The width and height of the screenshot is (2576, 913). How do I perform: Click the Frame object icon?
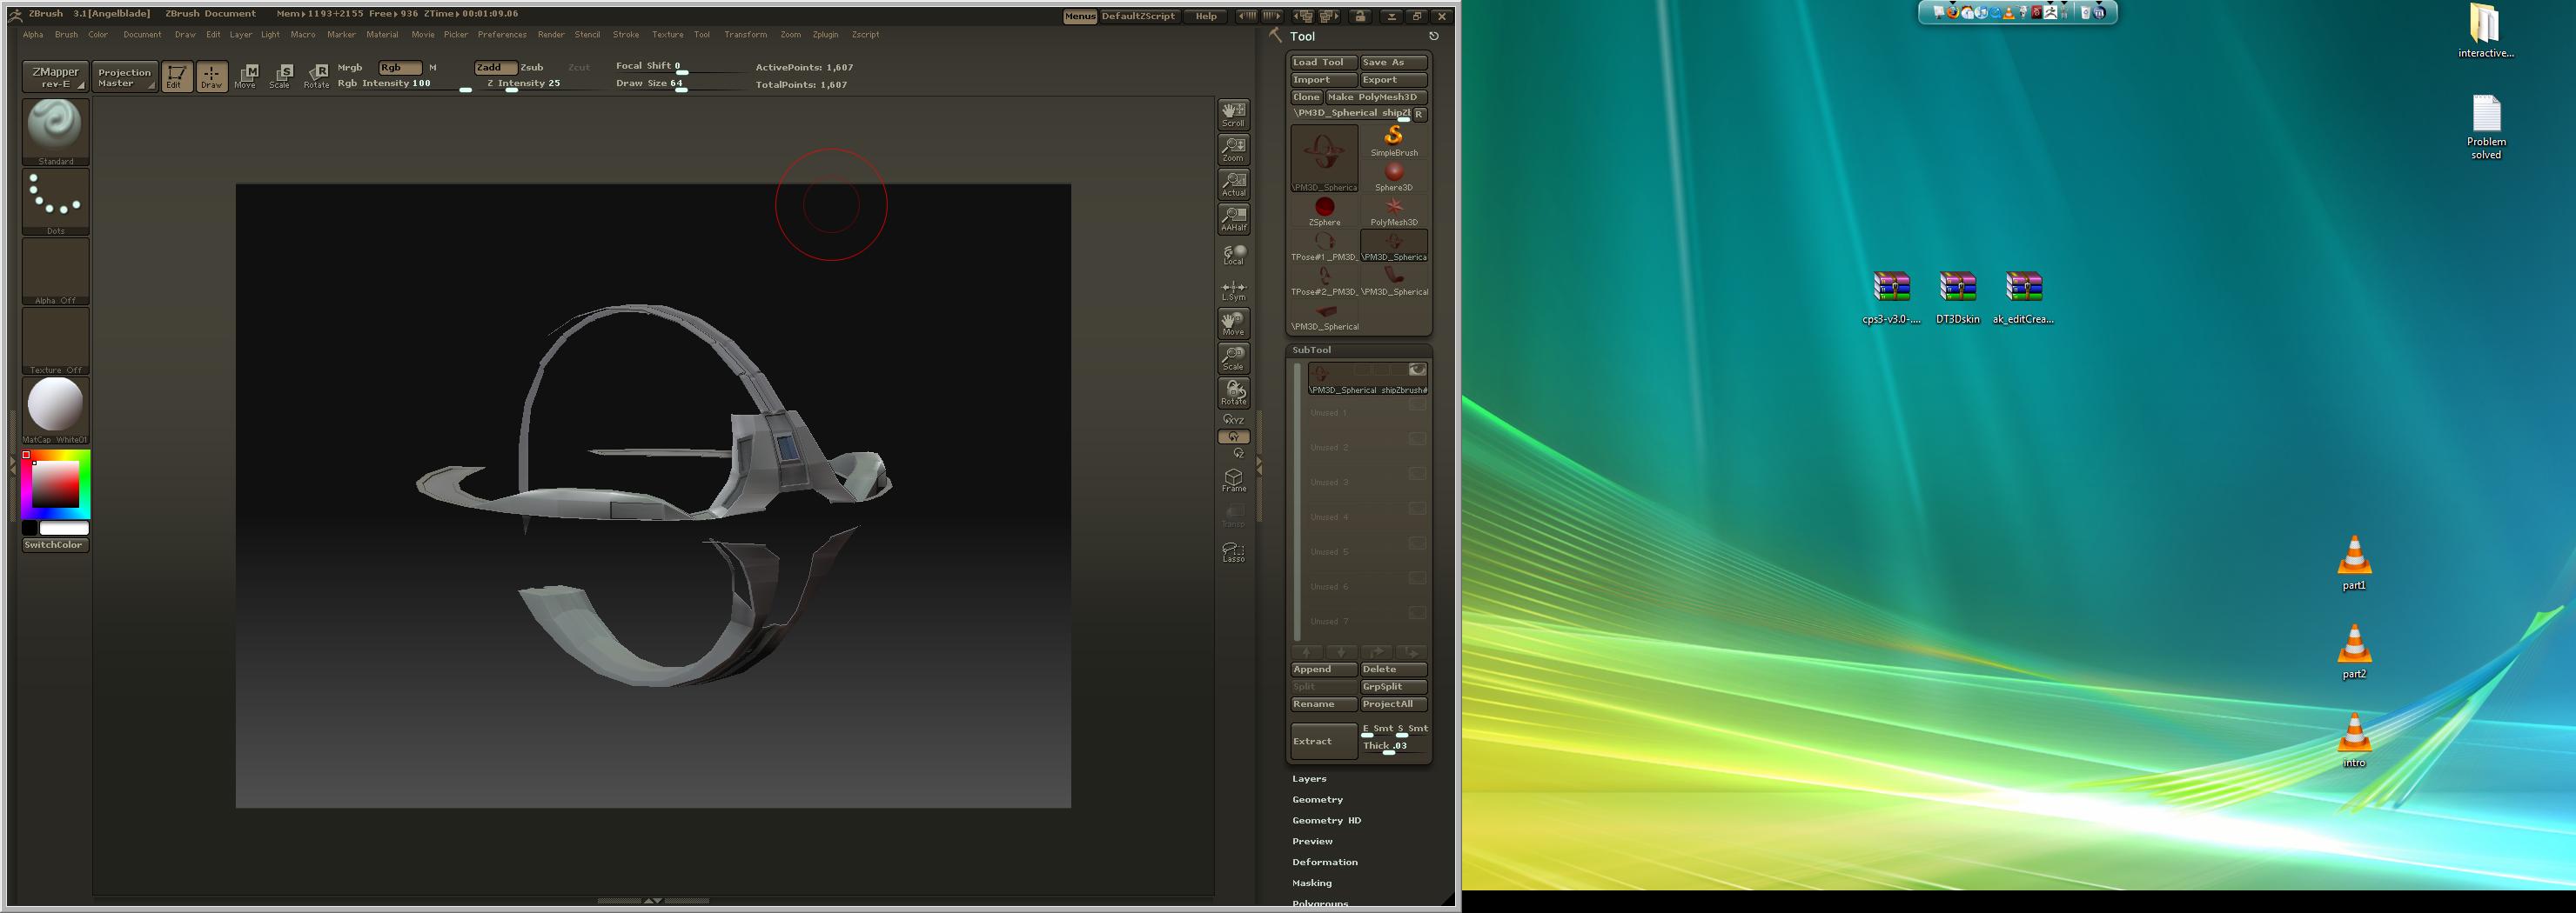(x=1234, y=481)
